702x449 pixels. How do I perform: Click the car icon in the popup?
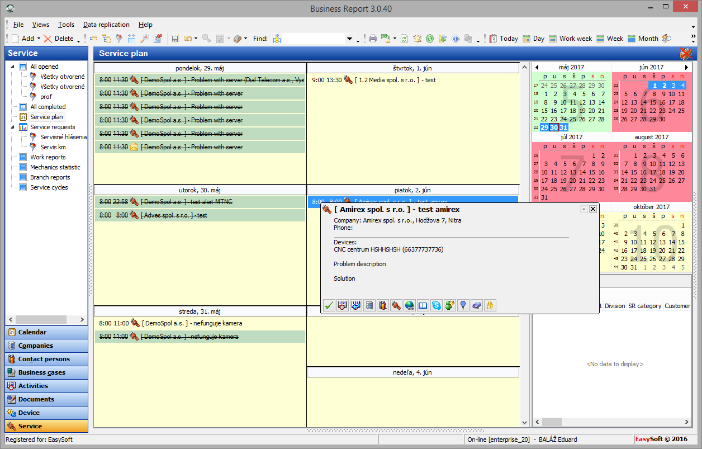point(477,305)
